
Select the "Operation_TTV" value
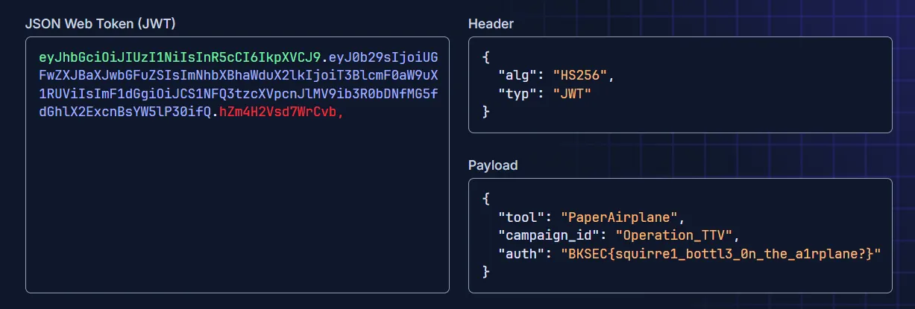point(675,236)
